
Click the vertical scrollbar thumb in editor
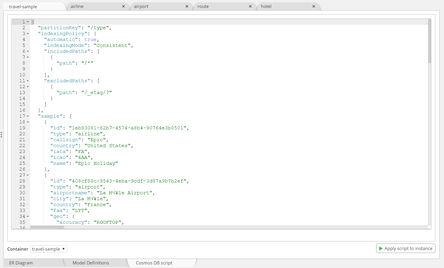(430, 41)
